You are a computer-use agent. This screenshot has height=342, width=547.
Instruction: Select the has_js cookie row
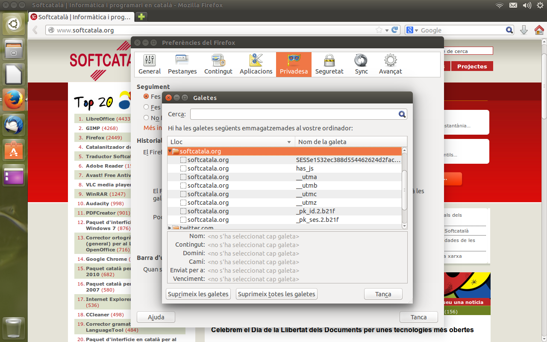tap(285, 168)
